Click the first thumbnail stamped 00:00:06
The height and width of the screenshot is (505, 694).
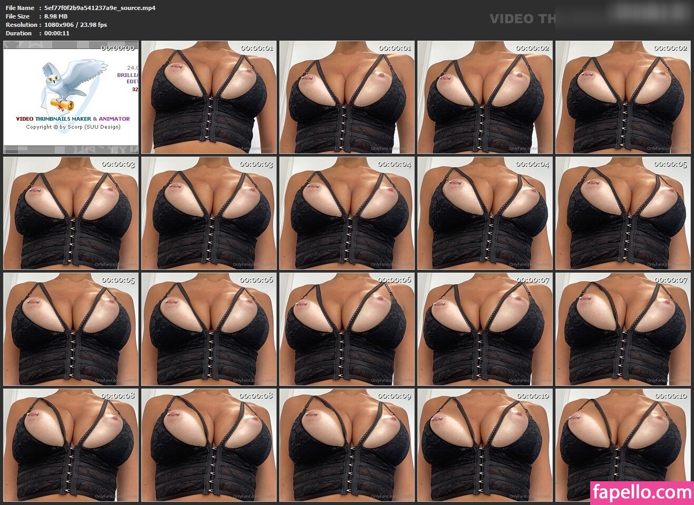click(x=209, y=329)
